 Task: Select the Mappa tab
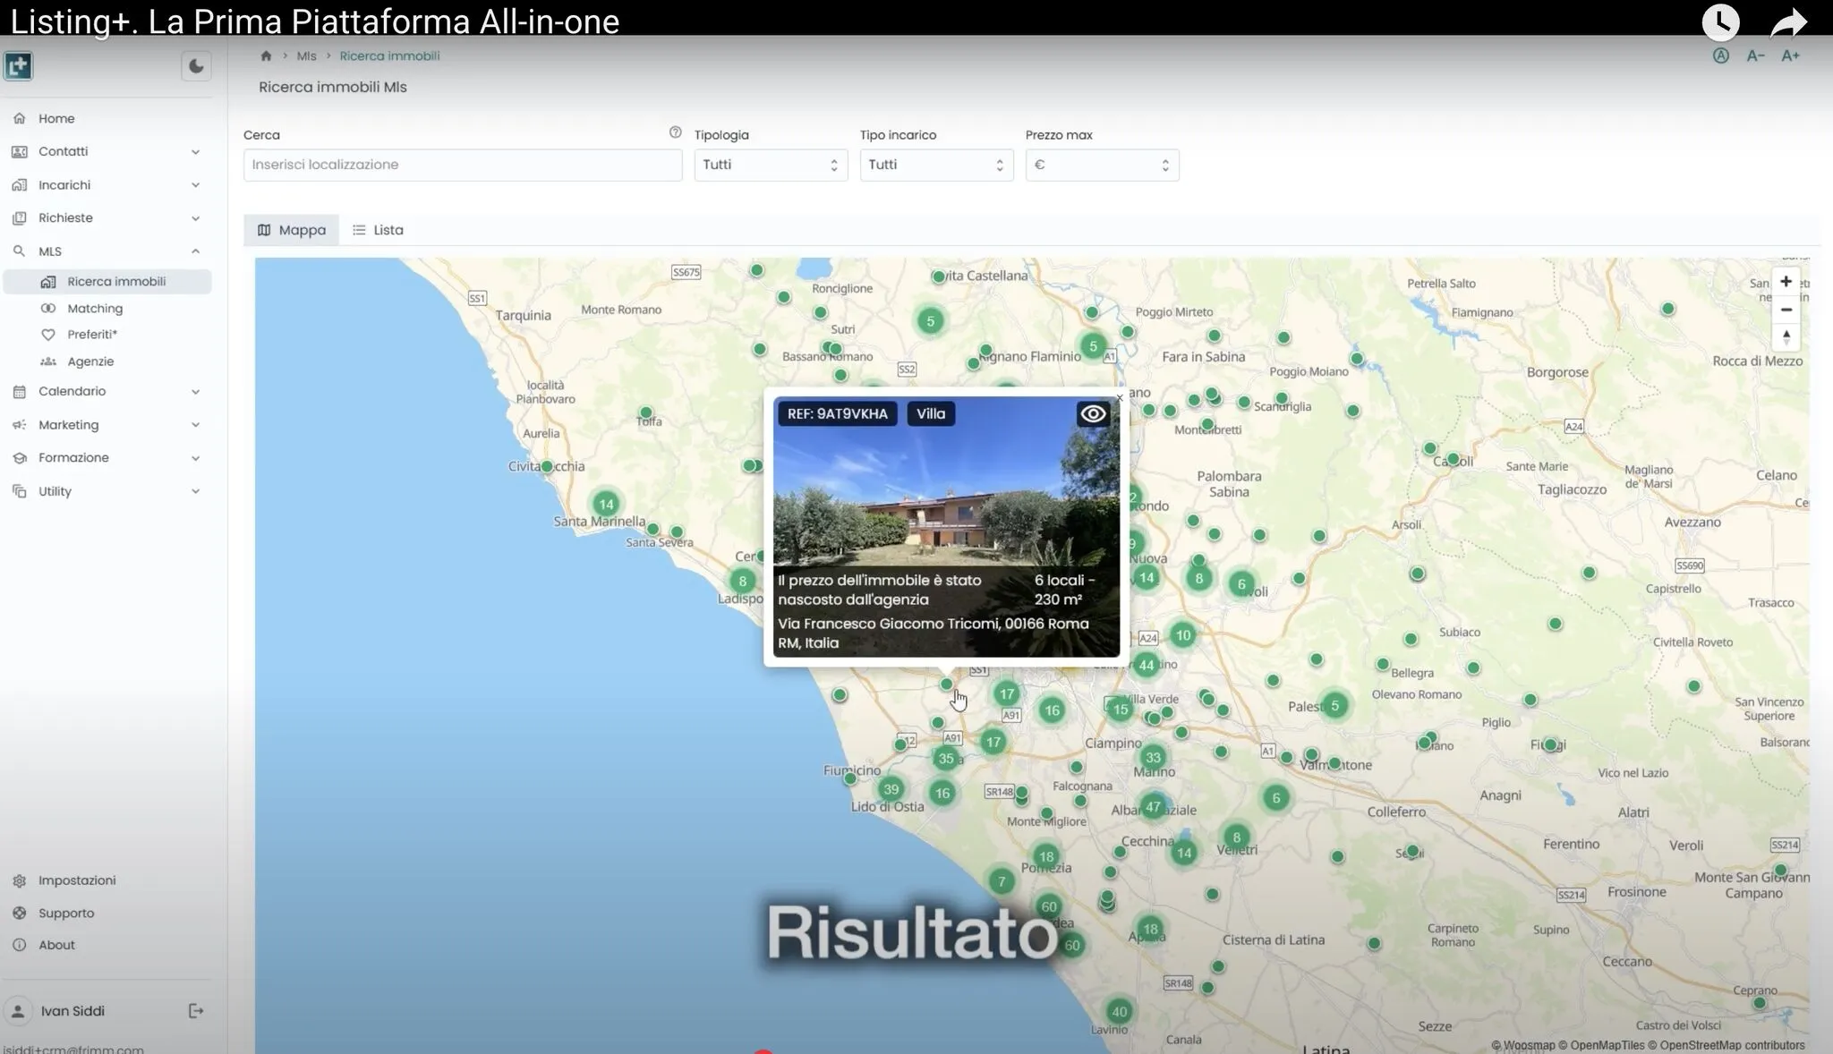click(x=292, y=230)
